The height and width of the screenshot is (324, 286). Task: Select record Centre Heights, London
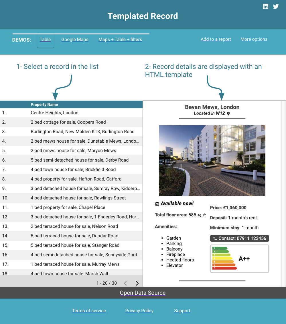71,113
